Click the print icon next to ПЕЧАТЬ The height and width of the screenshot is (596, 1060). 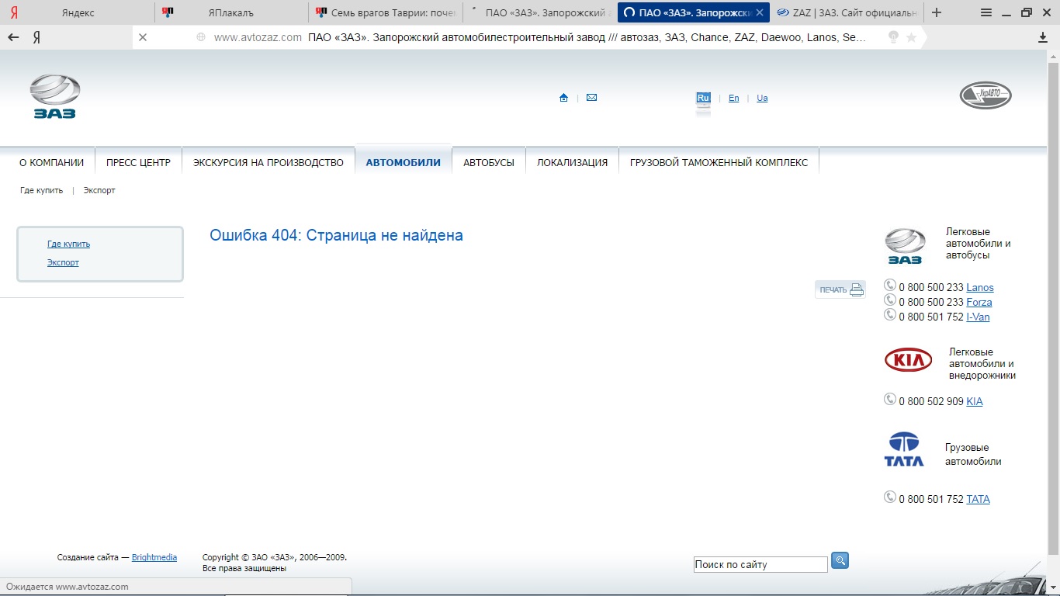[857, 289]
